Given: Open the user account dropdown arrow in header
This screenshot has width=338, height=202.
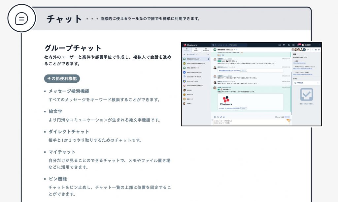Looking at the screenshot, I should [319, 45].
